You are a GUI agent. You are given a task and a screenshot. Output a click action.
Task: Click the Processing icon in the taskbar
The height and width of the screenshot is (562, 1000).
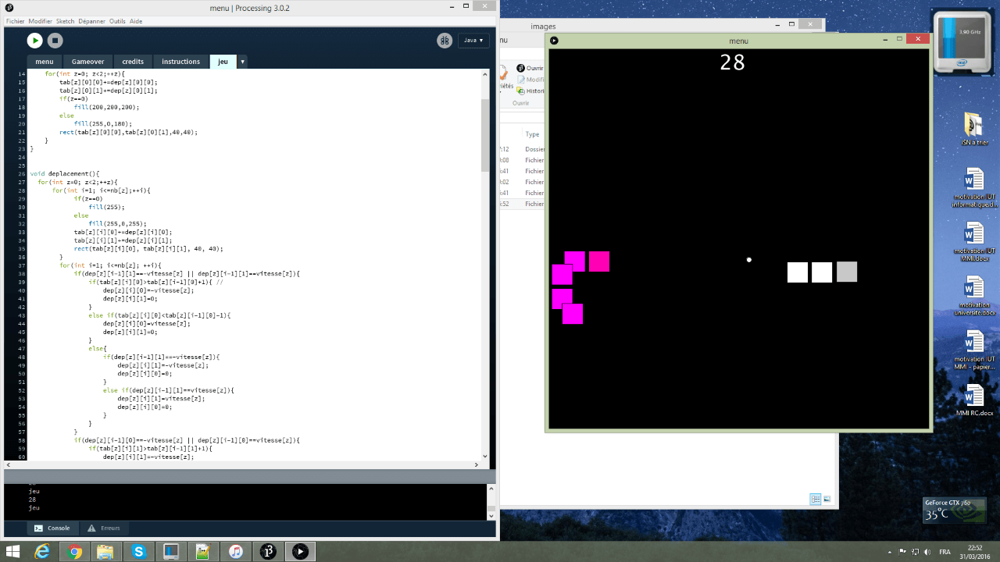pyautogui.click(x=267, y=552)
